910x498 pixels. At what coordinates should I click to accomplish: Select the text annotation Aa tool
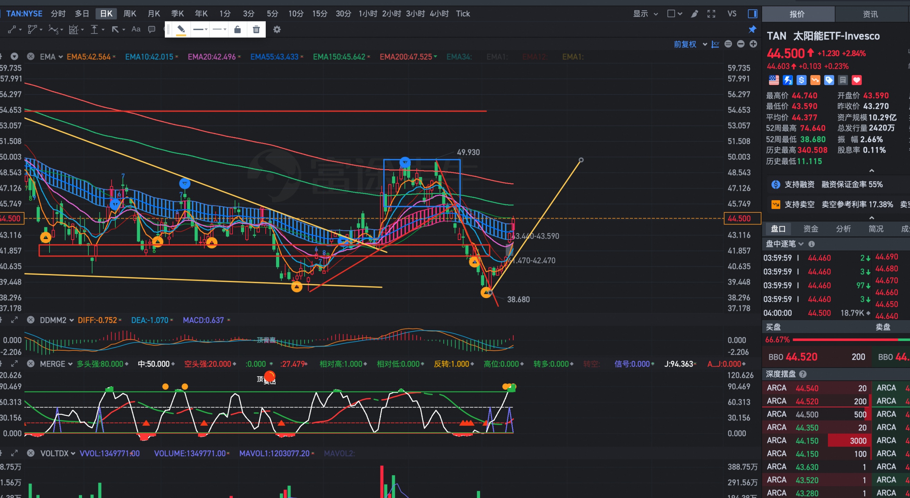[x=136, y=29]
